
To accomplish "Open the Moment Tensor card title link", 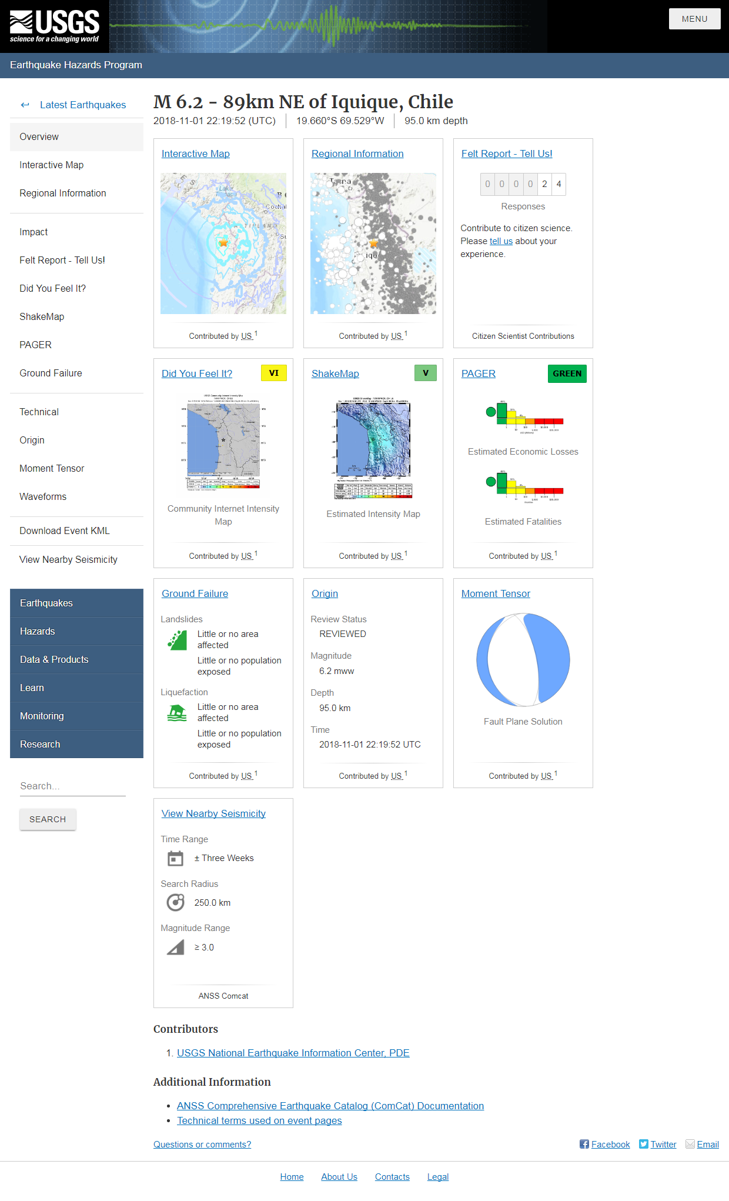I will (496, 593).
